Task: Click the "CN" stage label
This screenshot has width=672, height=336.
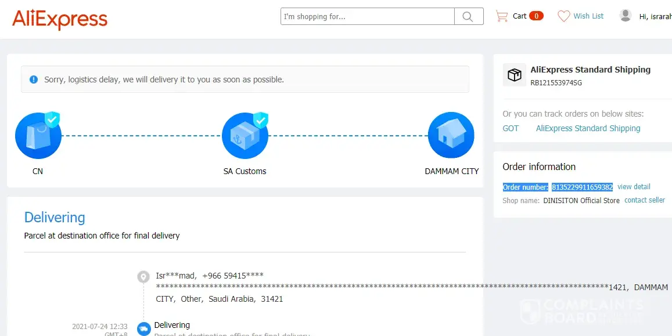Action: coord(38,171)
